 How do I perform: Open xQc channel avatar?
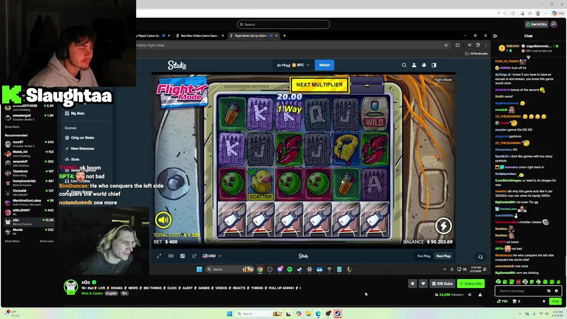coord(71,287)
